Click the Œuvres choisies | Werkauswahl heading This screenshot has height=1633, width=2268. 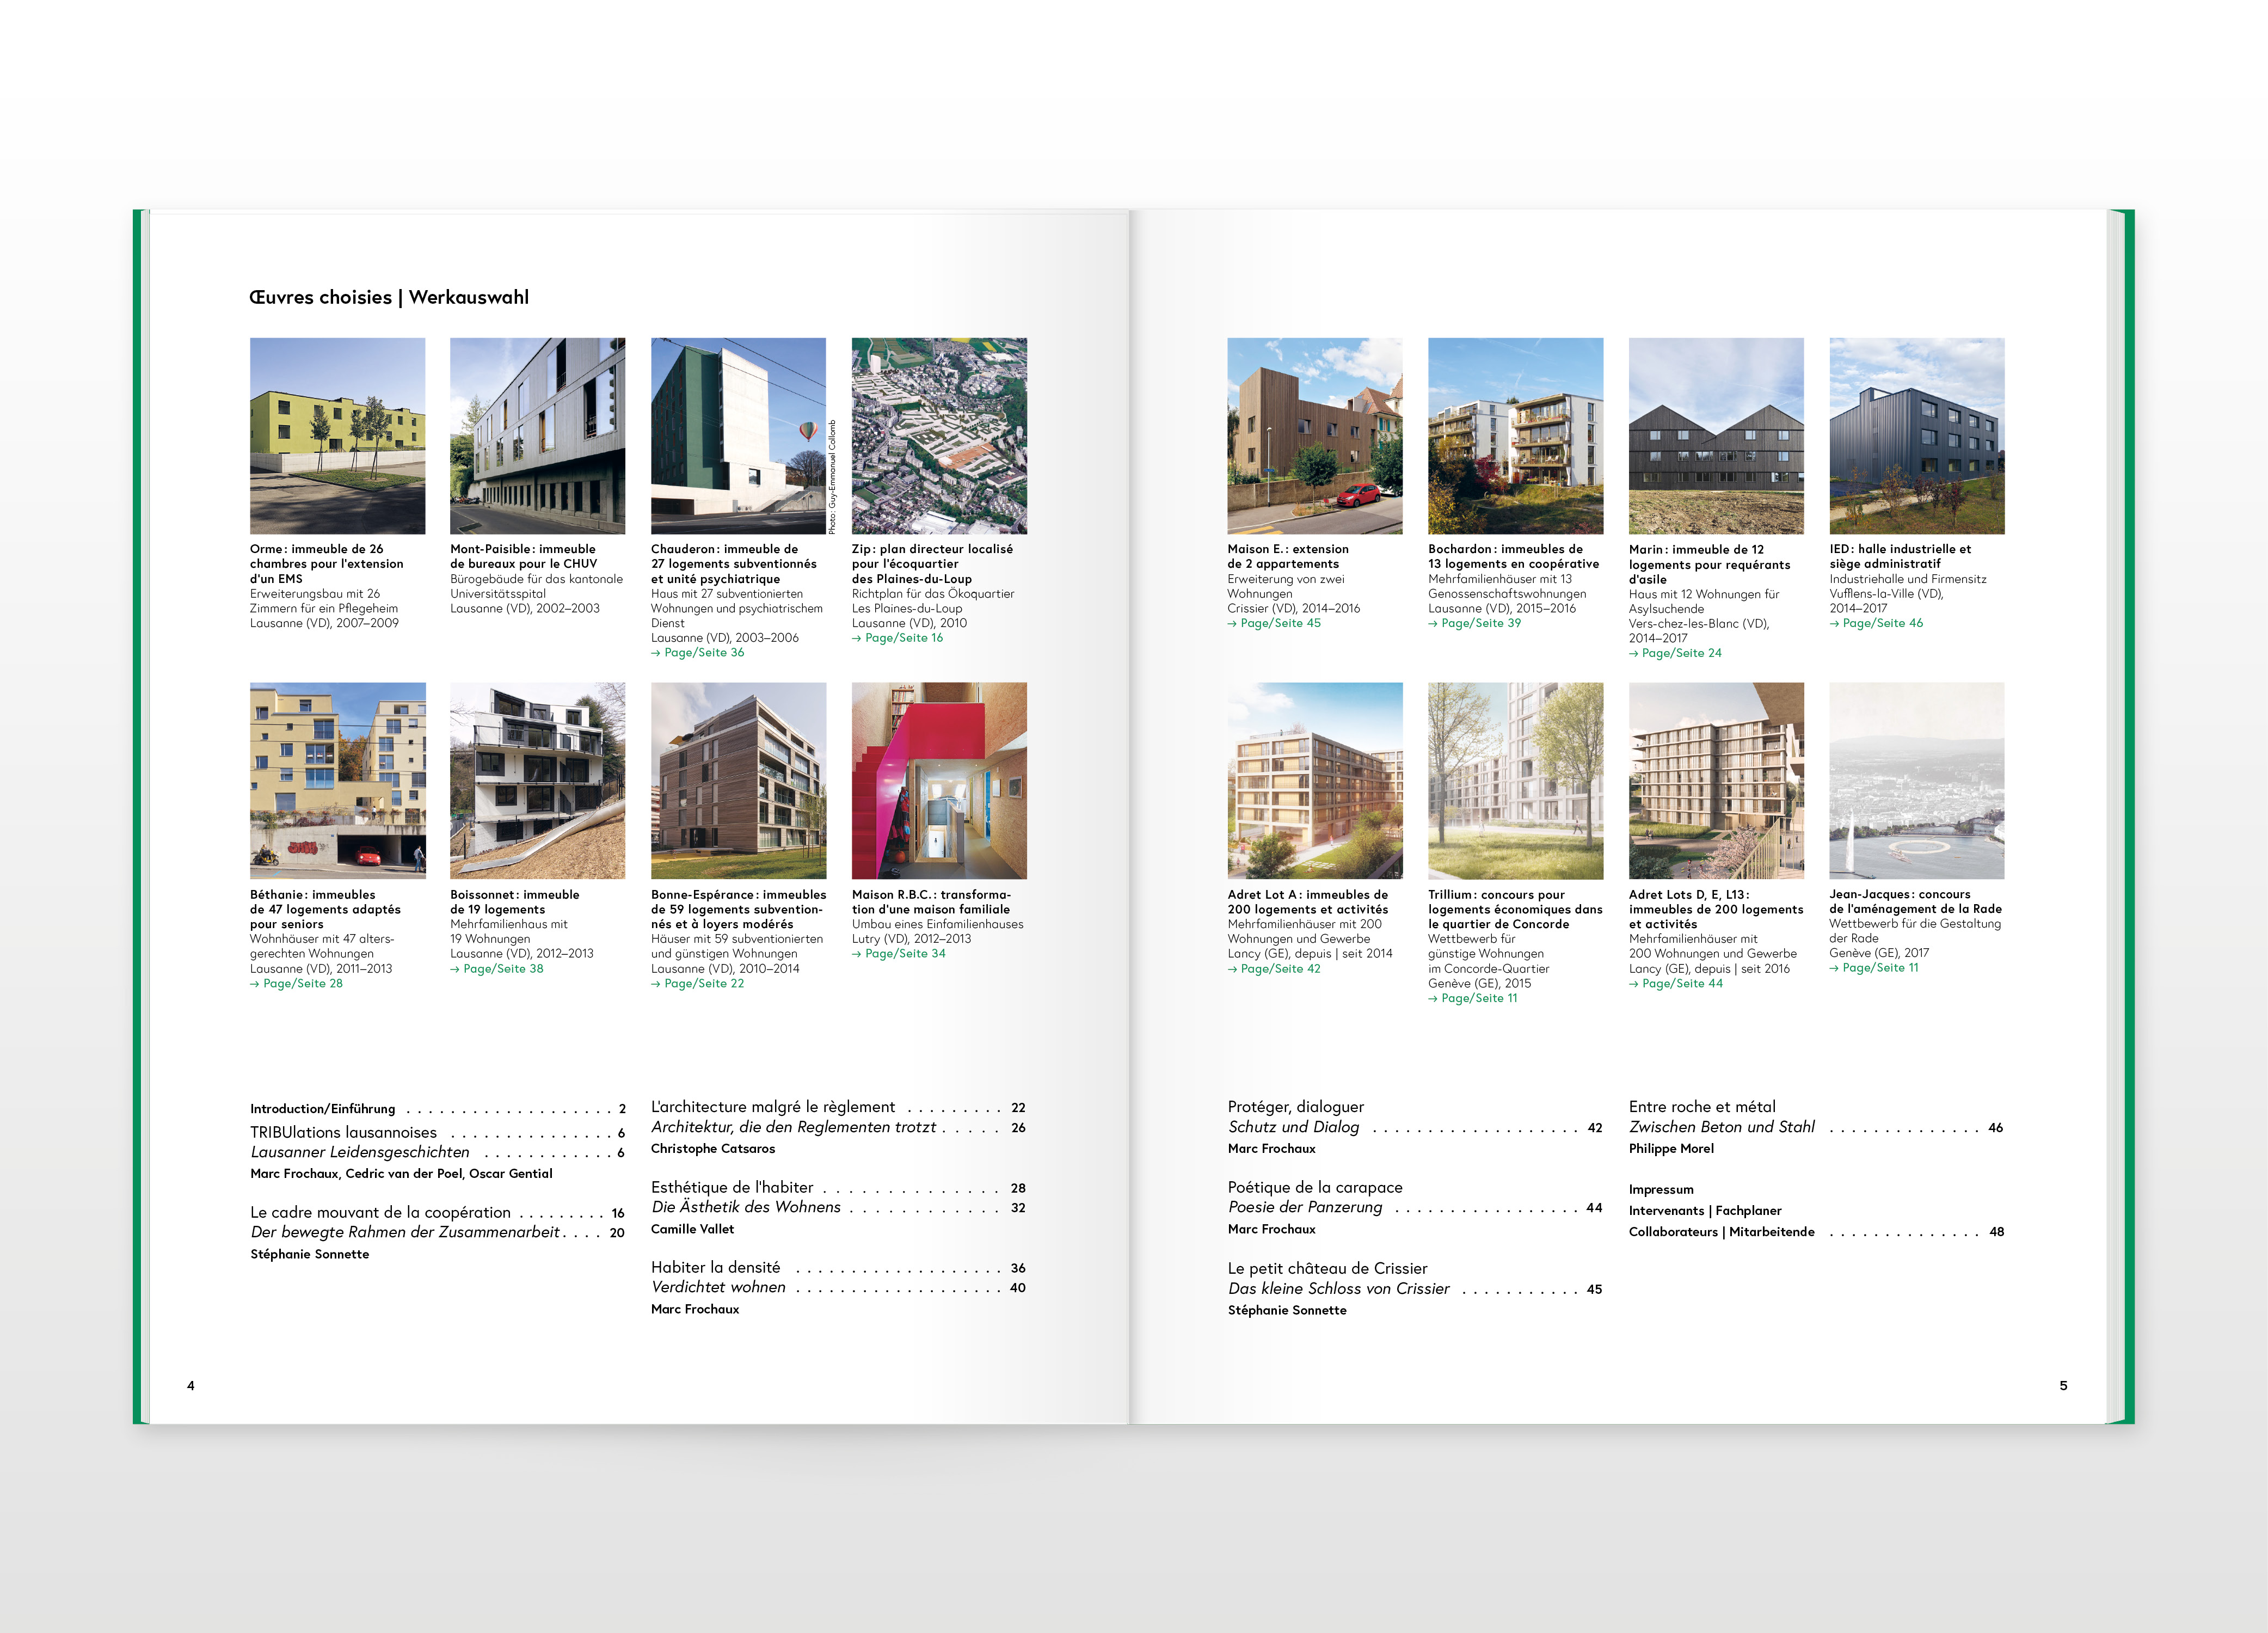point(389,297)
